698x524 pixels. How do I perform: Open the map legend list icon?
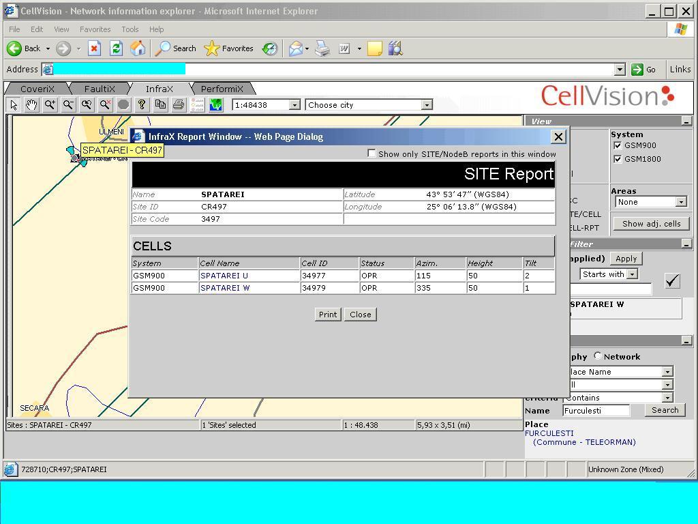197,105
